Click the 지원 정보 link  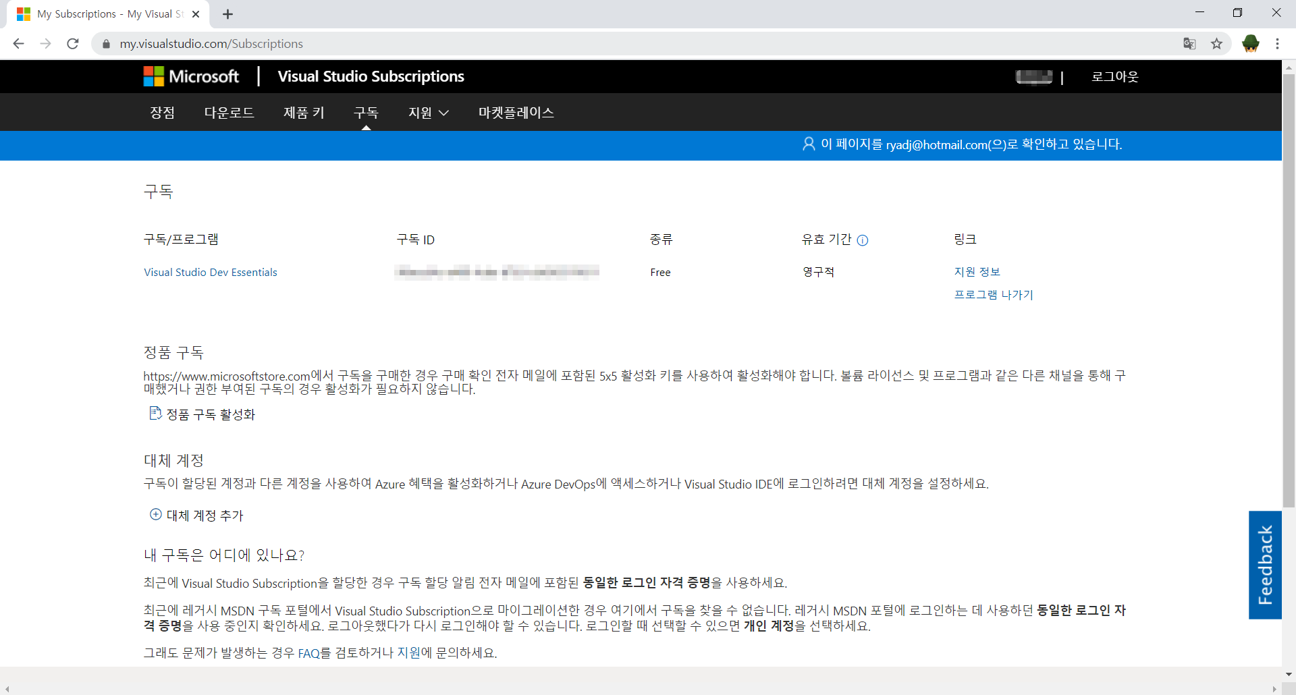click(977, 272)
